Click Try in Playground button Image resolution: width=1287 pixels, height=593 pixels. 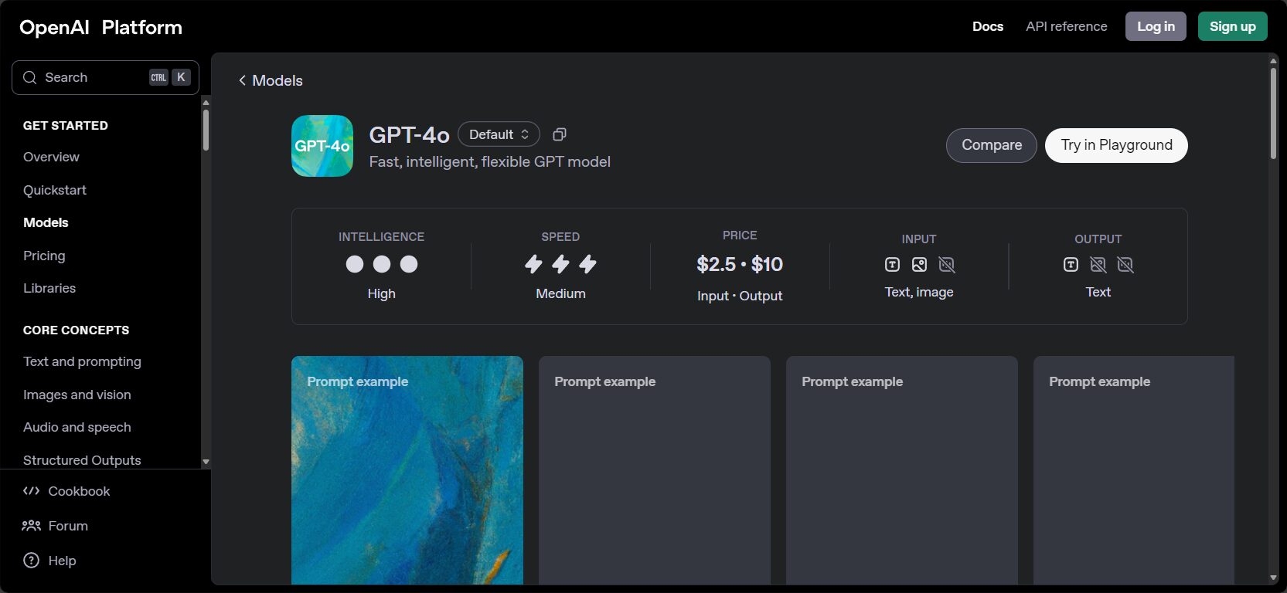point(1116,145)
